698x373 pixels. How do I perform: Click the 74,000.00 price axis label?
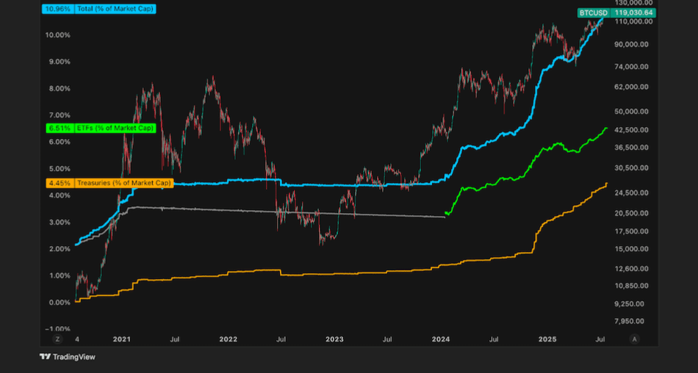pos(632,67)
